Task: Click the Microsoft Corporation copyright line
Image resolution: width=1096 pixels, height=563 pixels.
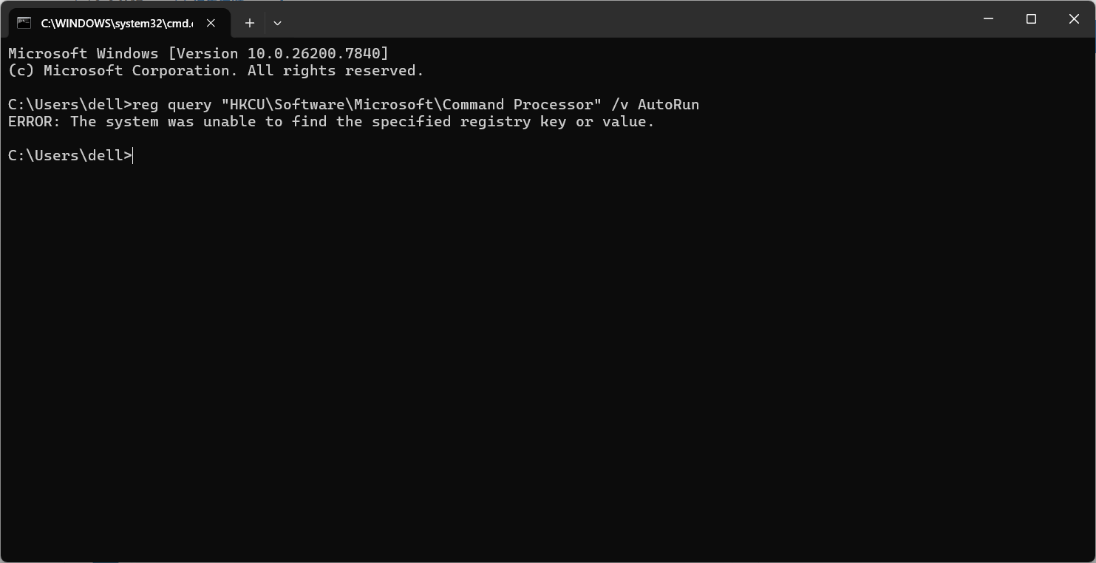Action: (x=216, y=71)
